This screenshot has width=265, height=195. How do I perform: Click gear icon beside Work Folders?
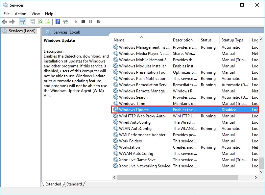point(116,141)
